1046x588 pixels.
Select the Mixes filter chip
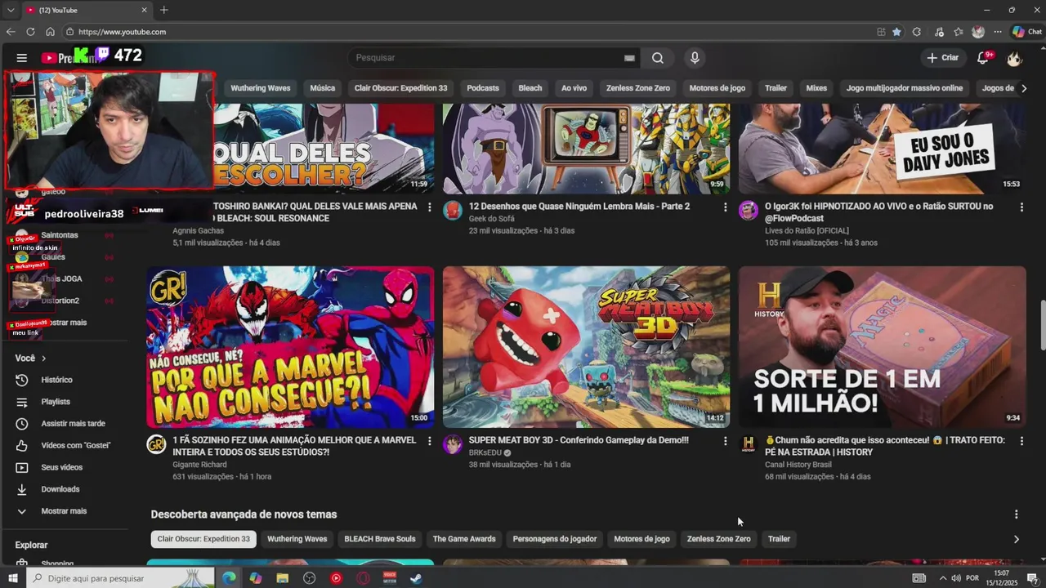click(816, 88)
